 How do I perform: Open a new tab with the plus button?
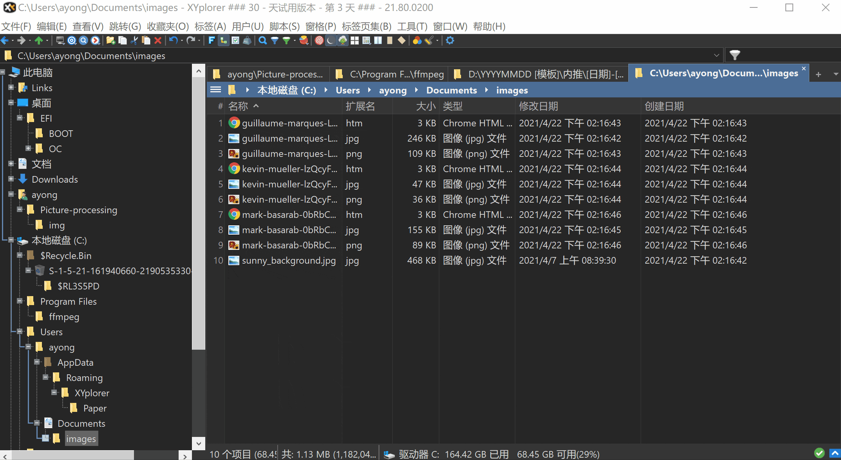[819, 74]
